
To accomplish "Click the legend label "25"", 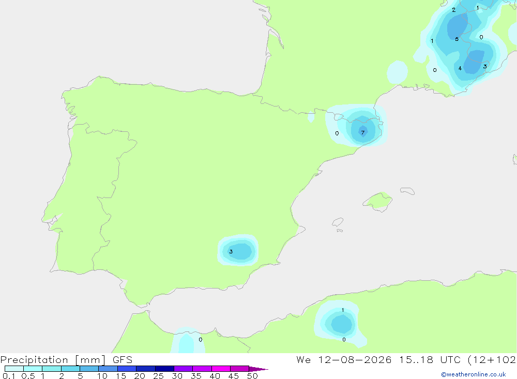I will (x=158, y=376).
